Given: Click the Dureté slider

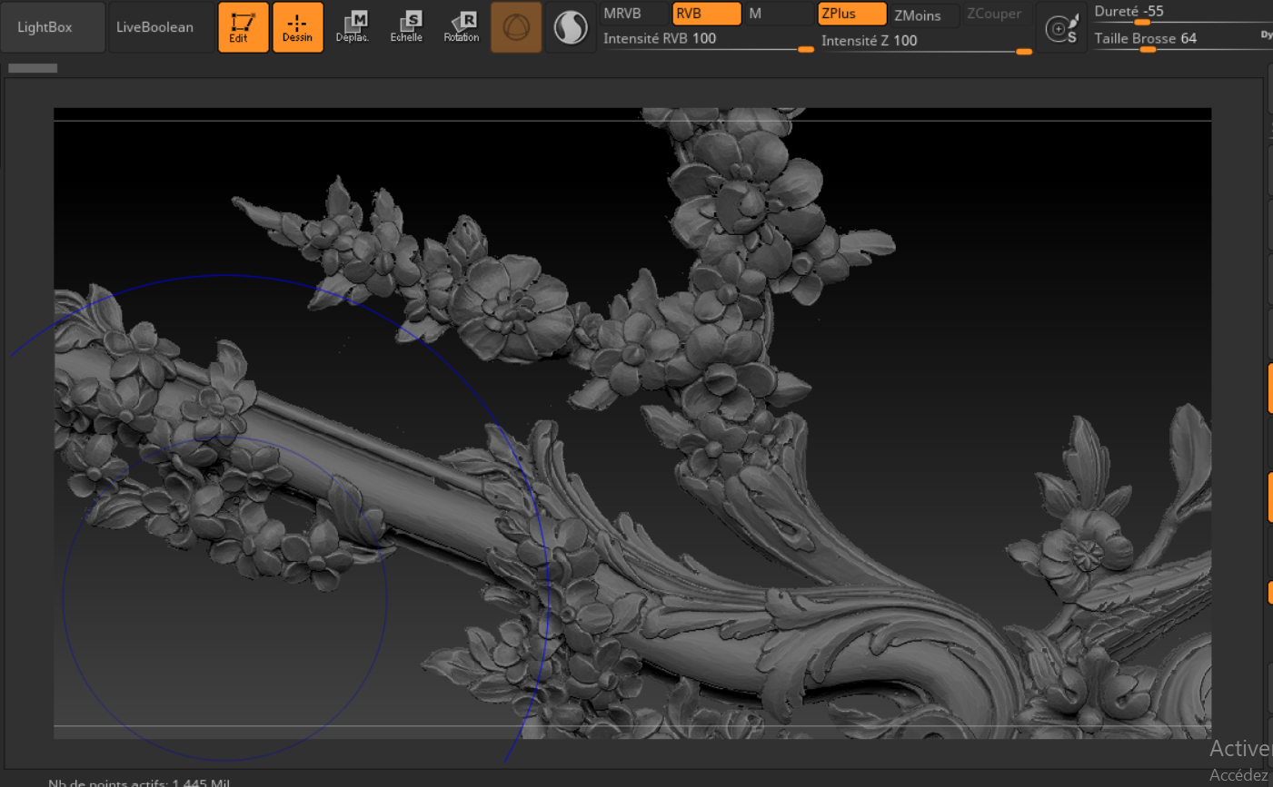Looking at the screenshot, I should pyautogui.click(x=1181, y=13).
